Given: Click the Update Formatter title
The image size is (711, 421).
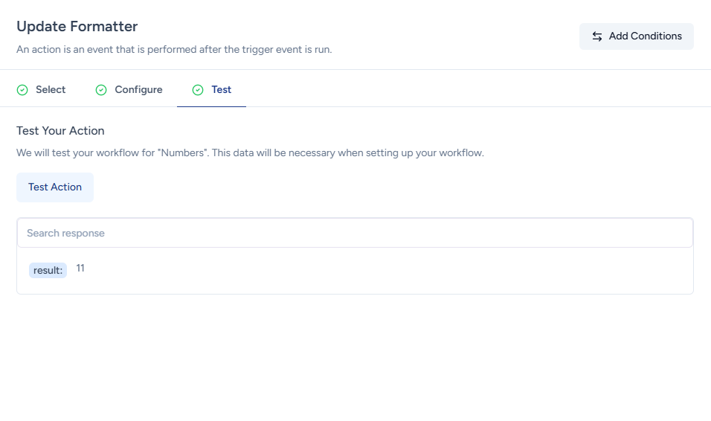Looking at the screenshot, I should pos(77,26).
